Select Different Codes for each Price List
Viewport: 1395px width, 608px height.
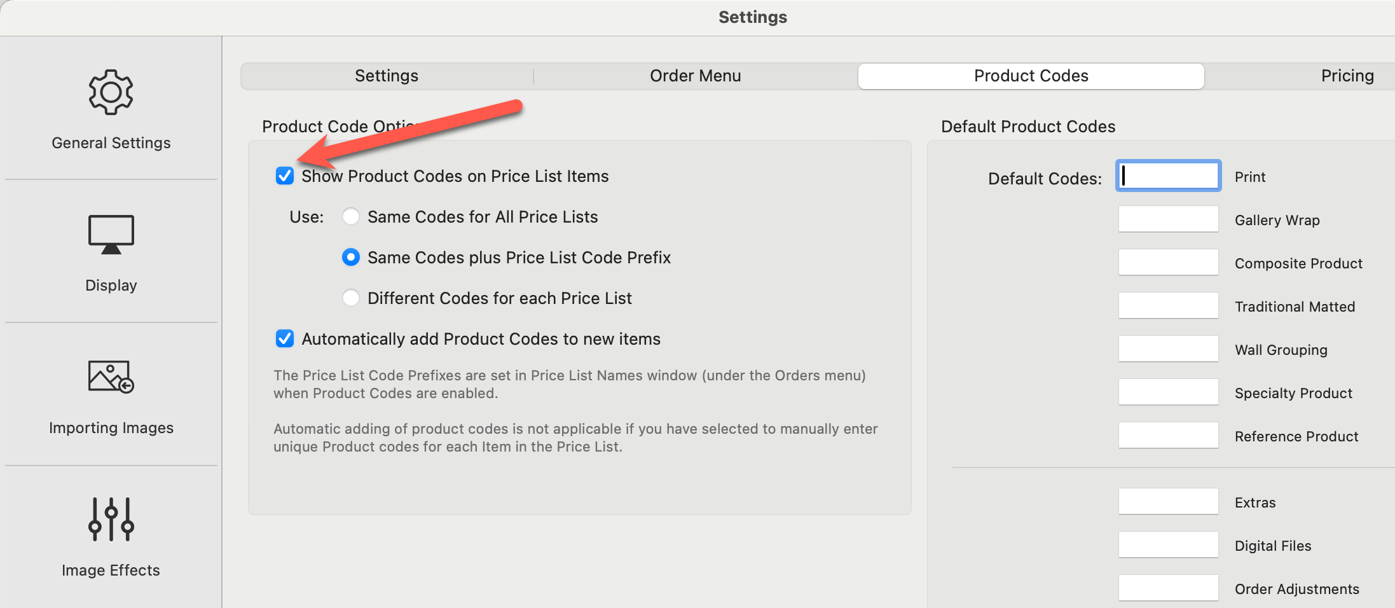351,298
